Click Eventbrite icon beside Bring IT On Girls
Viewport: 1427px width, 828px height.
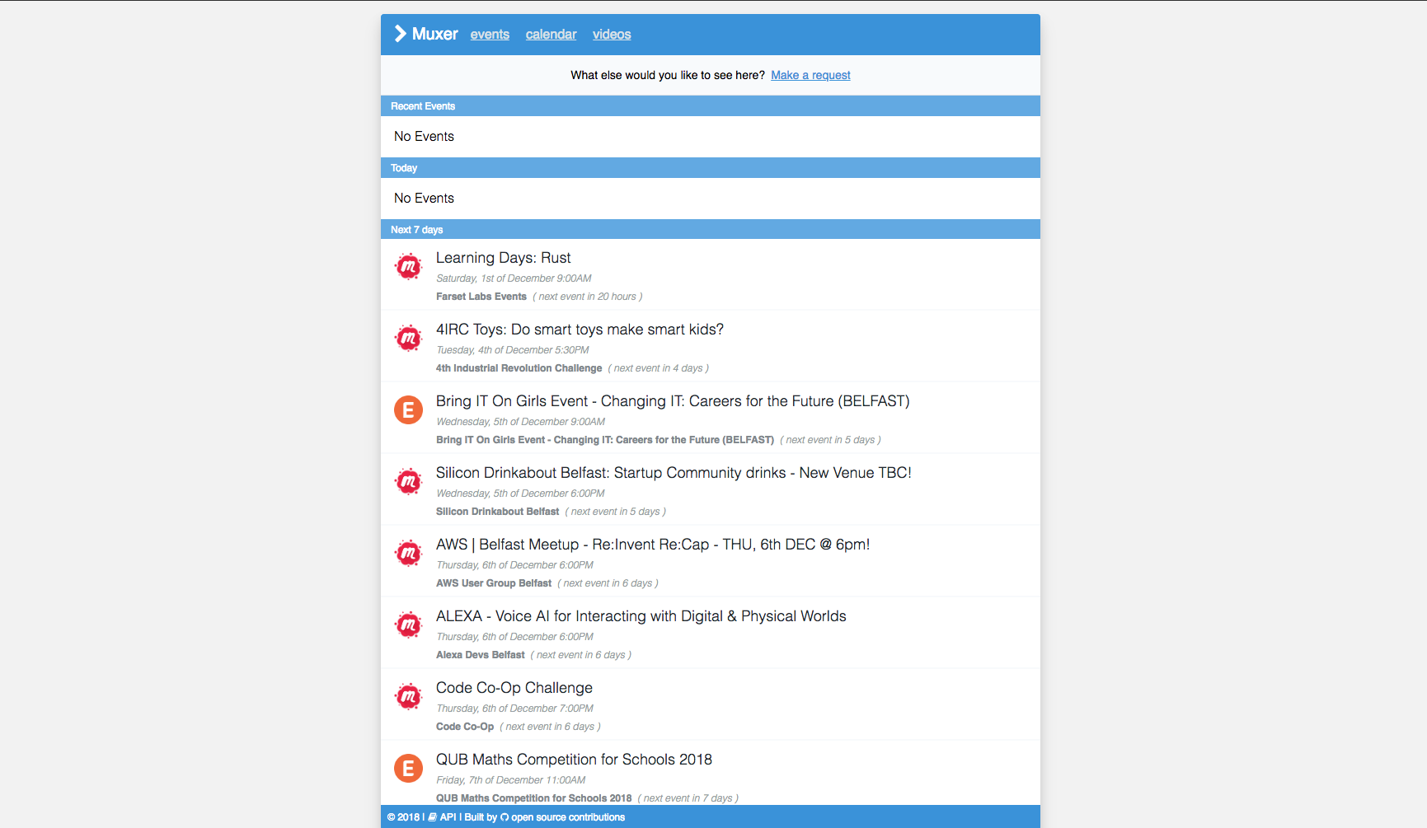tap(408, 409)
